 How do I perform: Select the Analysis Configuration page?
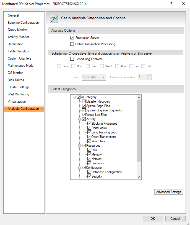pos(24,109)
